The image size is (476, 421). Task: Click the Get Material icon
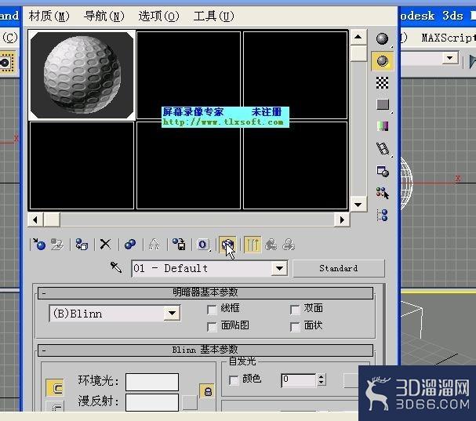point(39,245)
